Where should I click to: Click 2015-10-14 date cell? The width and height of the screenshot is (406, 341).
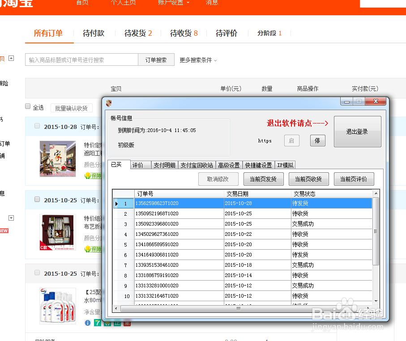[257, 276]
